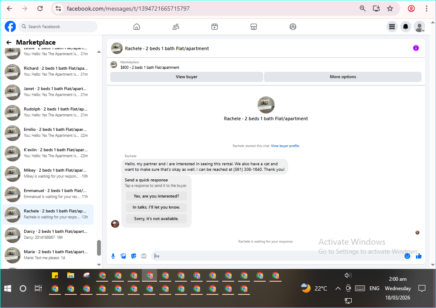
Task: Open Richard's conversation in the list
Action: pyautogui.click(x=48, y=72)
